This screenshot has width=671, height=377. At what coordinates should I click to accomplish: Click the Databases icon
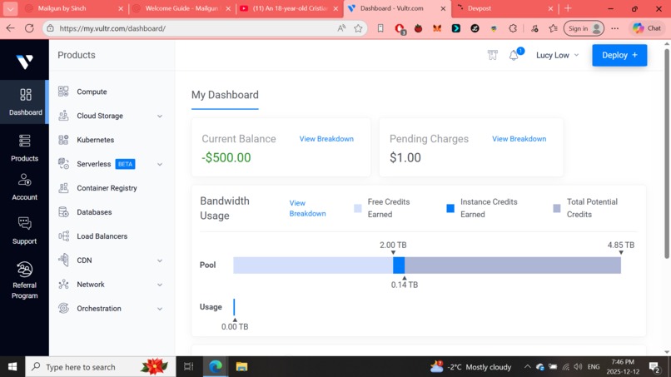pos(63,212)
